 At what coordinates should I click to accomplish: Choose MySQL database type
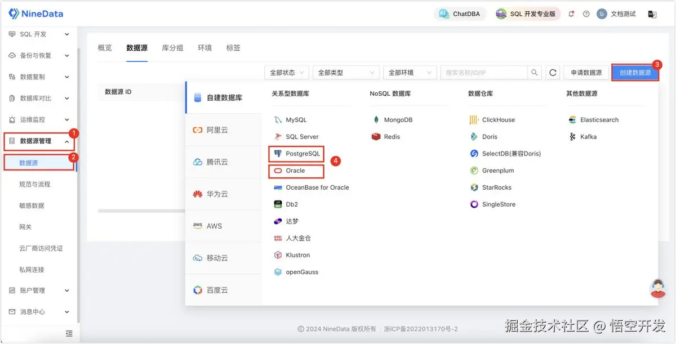pos(290,120)
